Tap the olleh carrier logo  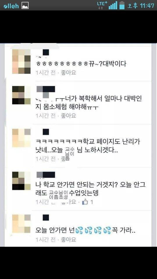[11, 6]
